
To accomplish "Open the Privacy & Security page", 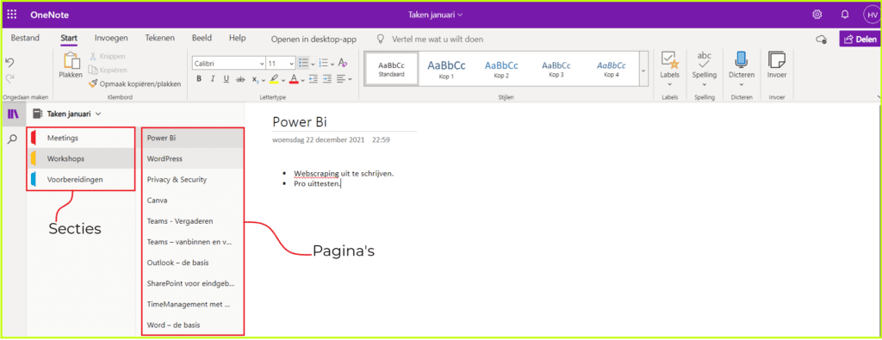I will coord(192,180).
